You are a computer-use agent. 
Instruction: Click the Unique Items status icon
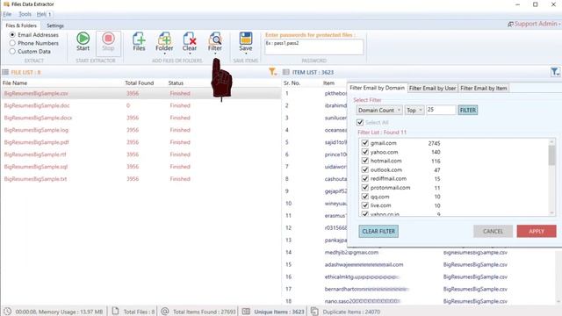pyautogui.click(x=246, y=312)
